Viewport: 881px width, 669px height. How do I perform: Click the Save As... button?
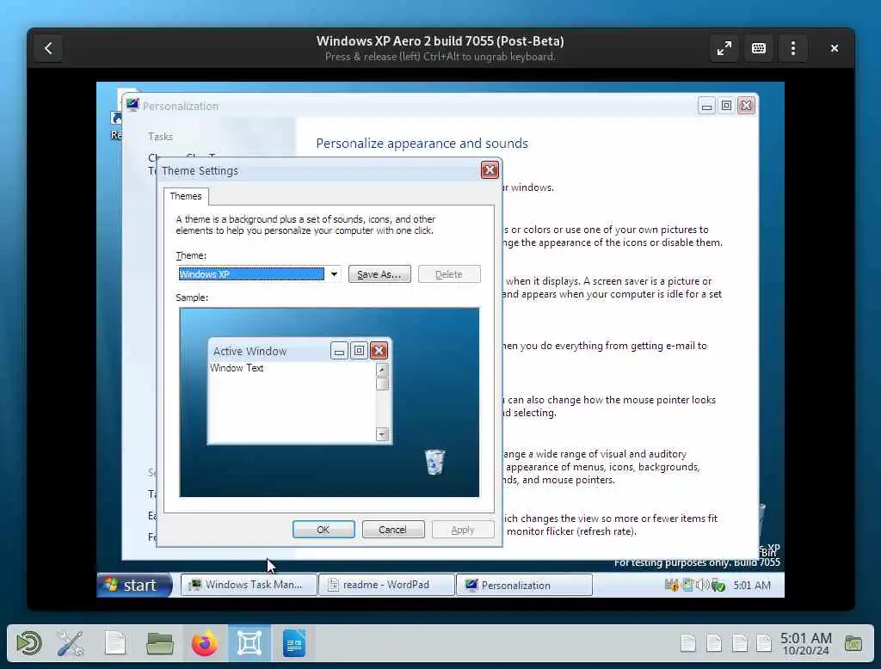click(x=379, y=274)
